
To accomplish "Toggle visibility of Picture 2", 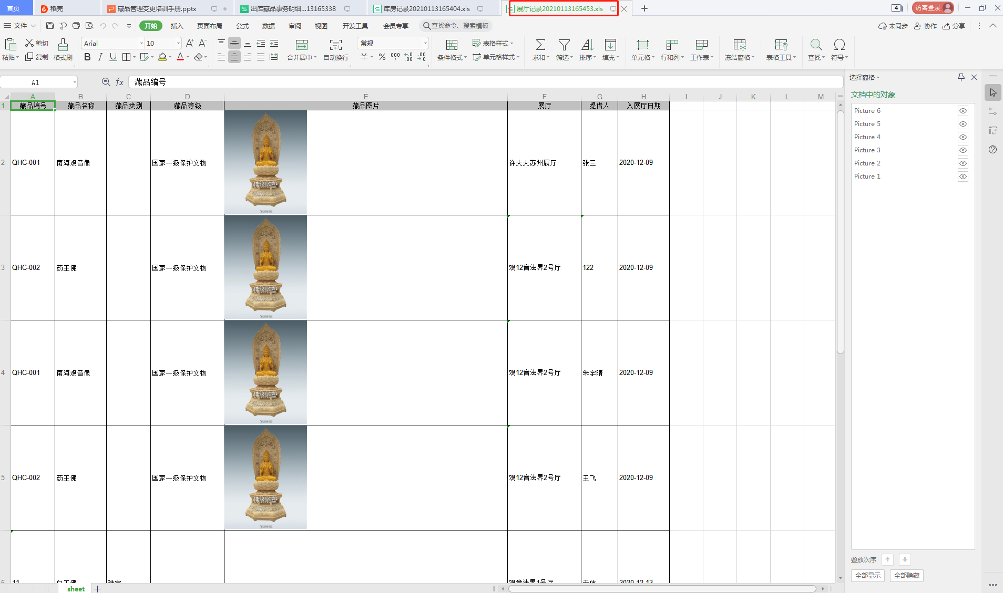I will click(963, 163).
